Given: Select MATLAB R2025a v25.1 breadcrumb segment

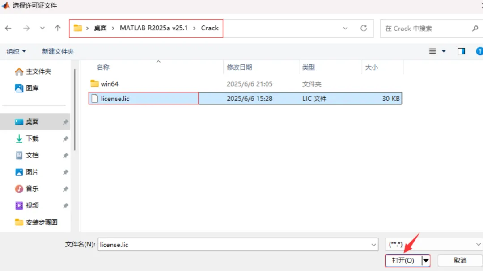Looking at the screenshot, I should (154, 28).
